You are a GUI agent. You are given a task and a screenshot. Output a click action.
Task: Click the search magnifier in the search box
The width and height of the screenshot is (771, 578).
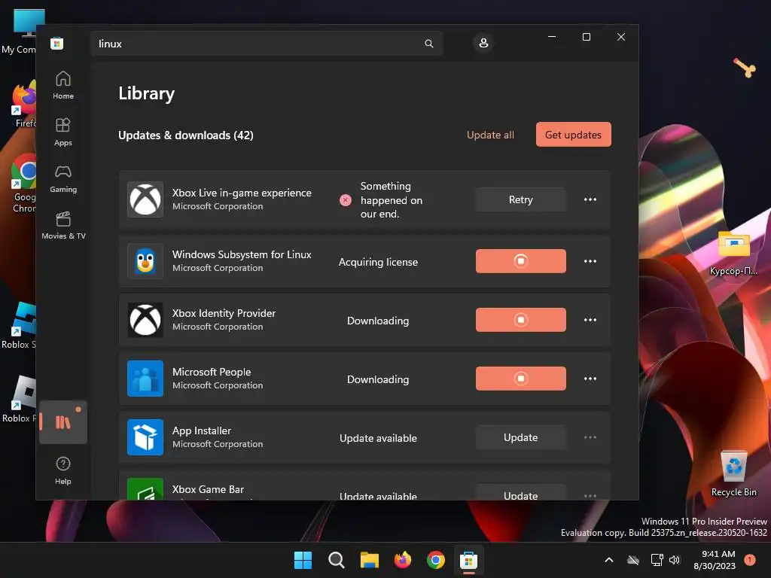click(x=428, y=44)
